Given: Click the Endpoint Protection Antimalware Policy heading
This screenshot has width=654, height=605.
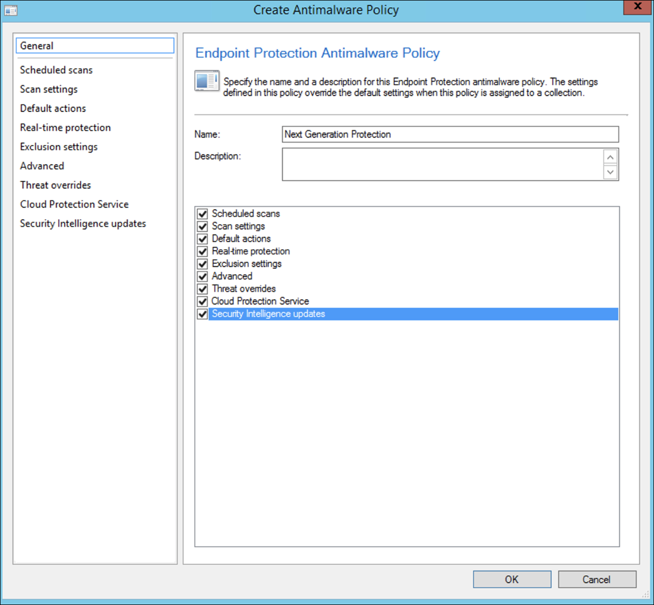Looking at the screenshot, I should [317, 53].
